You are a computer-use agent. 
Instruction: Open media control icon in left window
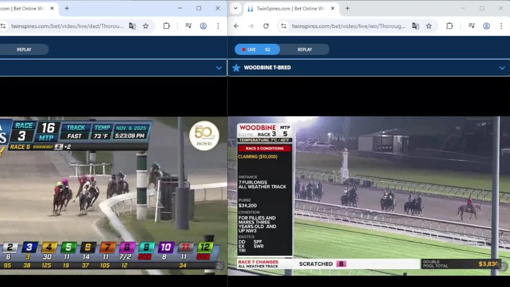189,26
